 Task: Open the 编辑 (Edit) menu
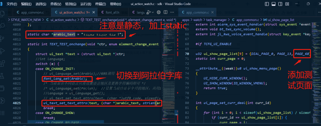click(x=26, y=4)
